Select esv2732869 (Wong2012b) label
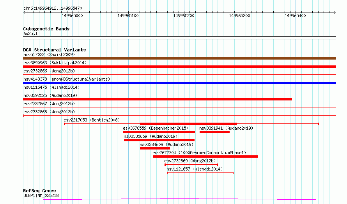This screenshot has width=347, height=204. (190, 161)
